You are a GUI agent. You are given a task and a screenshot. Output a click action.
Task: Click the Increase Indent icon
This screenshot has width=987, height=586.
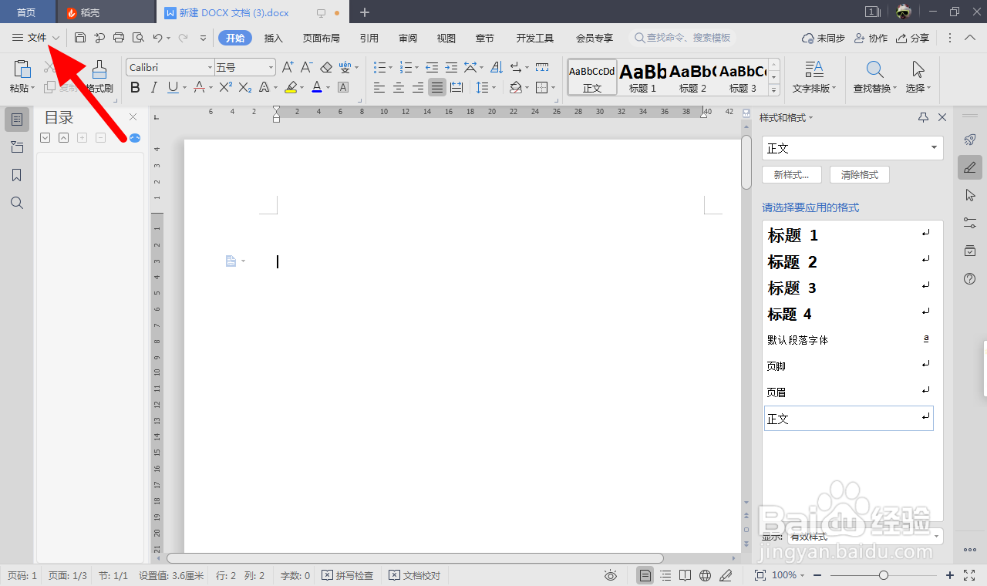click(451, 68)
